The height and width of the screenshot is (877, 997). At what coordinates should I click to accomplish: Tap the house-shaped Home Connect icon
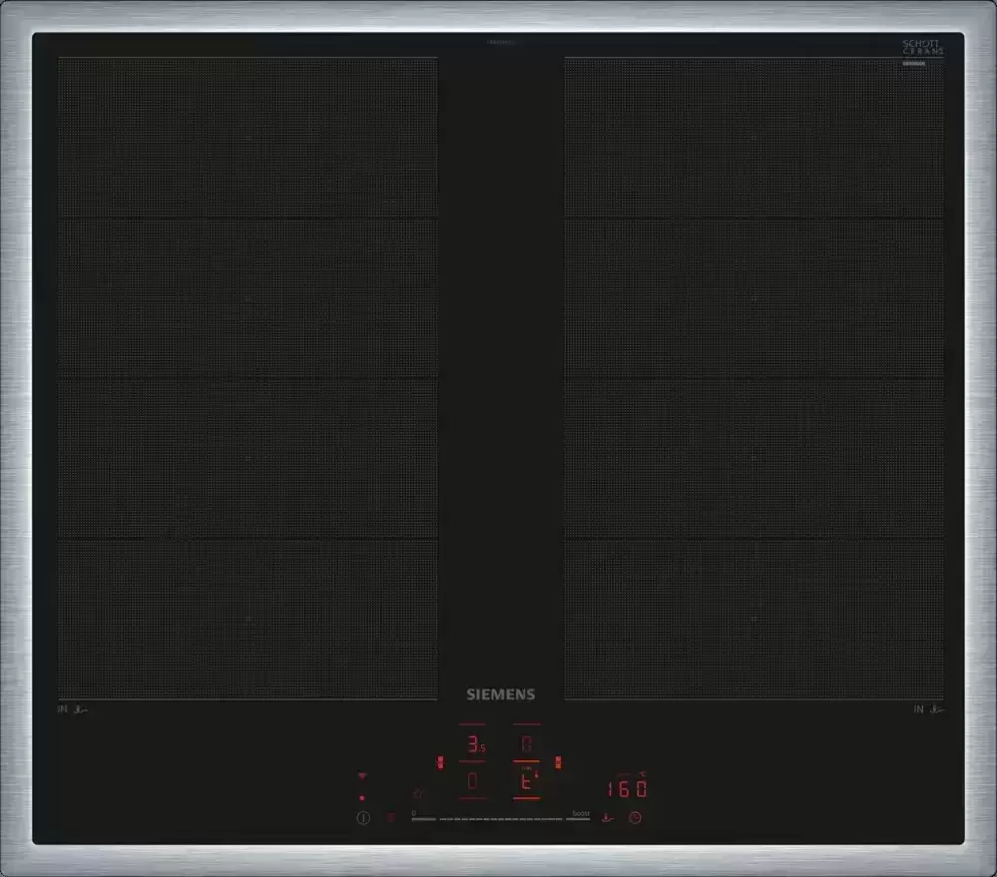(x=417, y=793)
